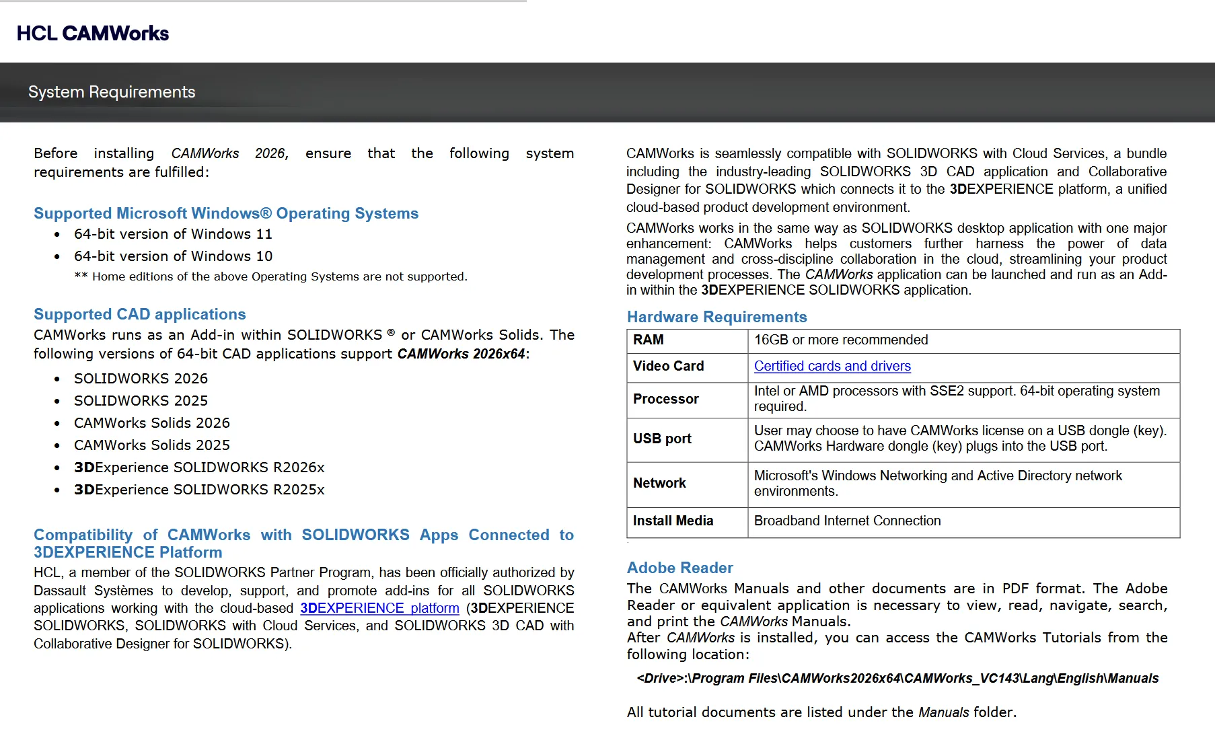Click the USB dongle license description cell
This screenshot has height=750, width=1215.
(964, 439)
